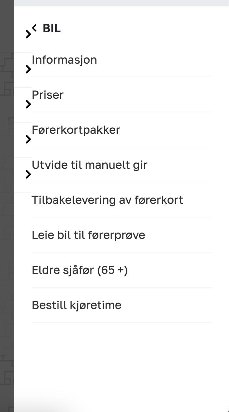Open the Eldre sjåfør (65 +) entry
The height and width of the screenshot is (412, 229).
coord(80,270)
